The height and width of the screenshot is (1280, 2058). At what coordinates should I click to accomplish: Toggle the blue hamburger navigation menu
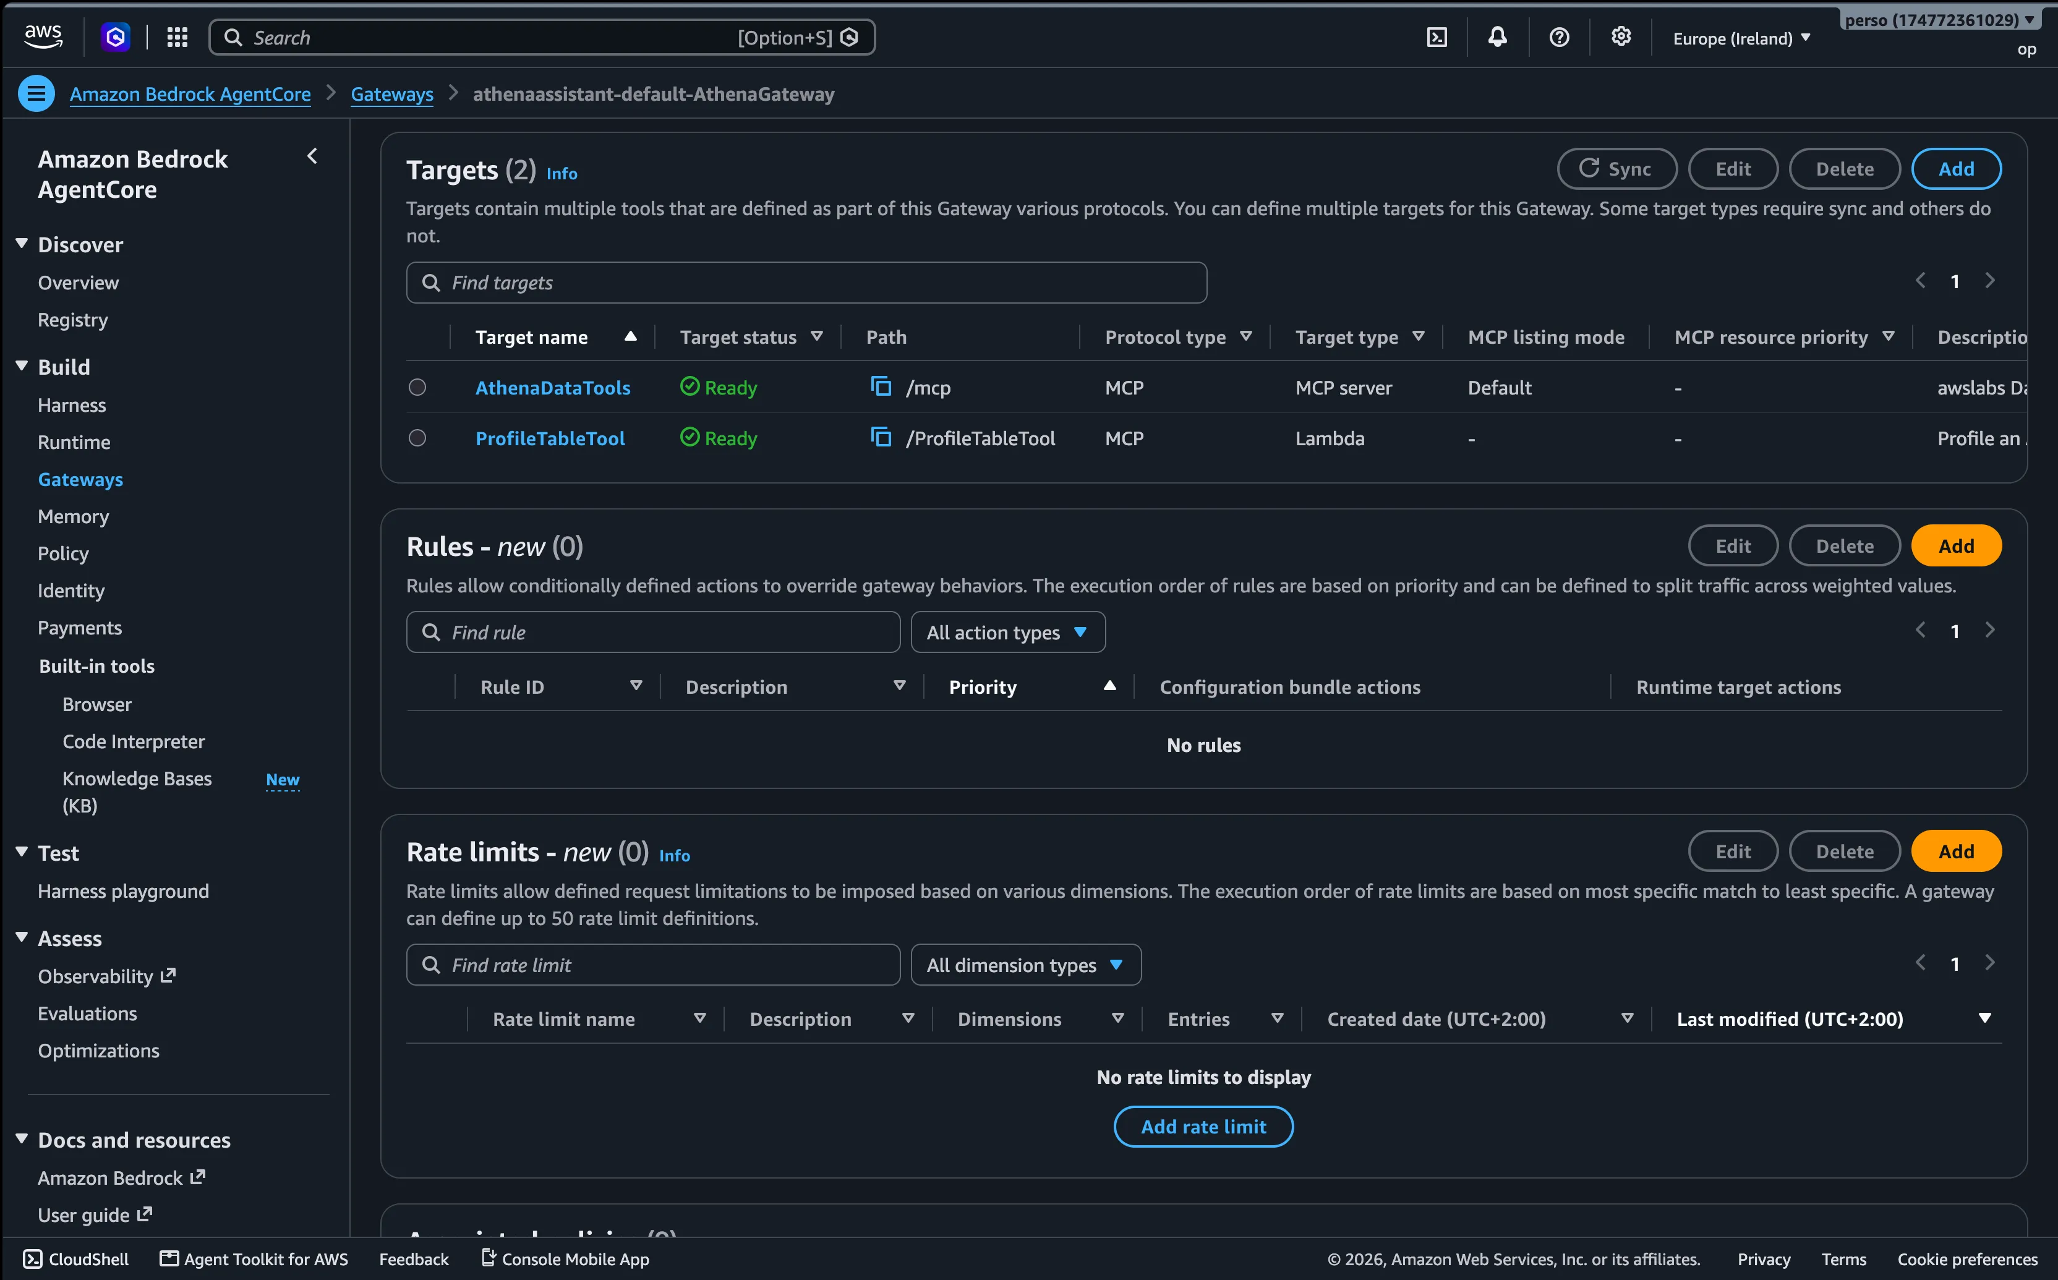point(36,93)
